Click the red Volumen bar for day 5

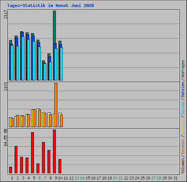coord(33,153)
